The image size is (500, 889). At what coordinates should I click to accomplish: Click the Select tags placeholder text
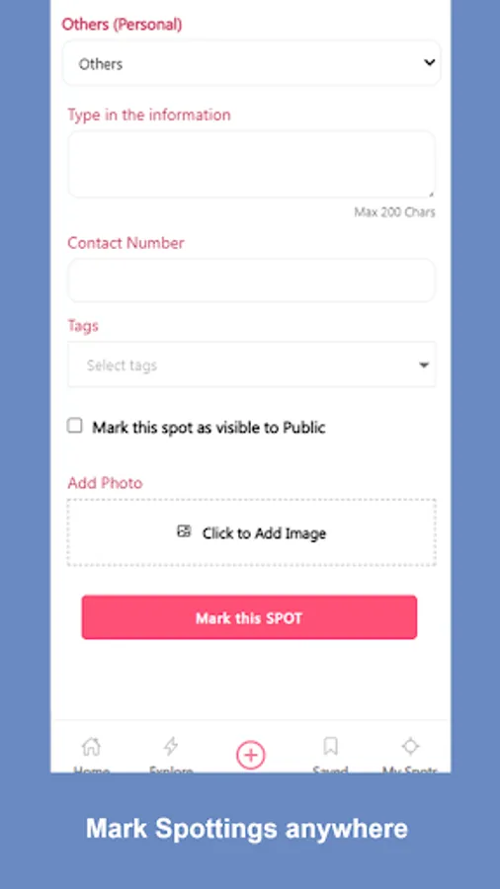pos(122,365)
